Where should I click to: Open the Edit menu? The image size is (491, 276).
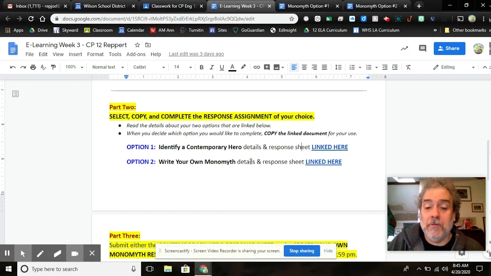(x=43, y=54)
